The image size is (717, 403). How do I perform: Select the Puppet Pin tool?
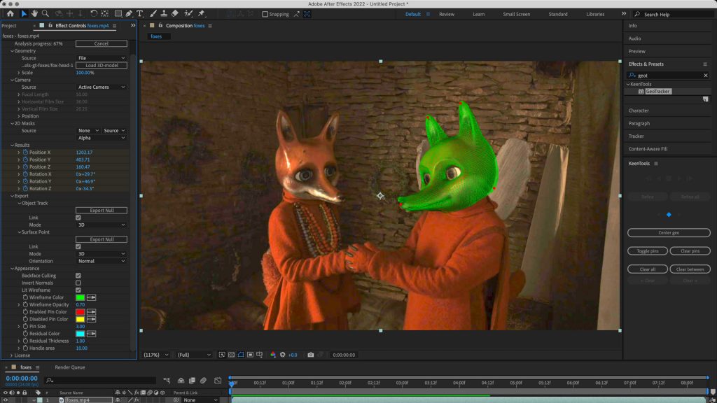click(x=202, y=13)
